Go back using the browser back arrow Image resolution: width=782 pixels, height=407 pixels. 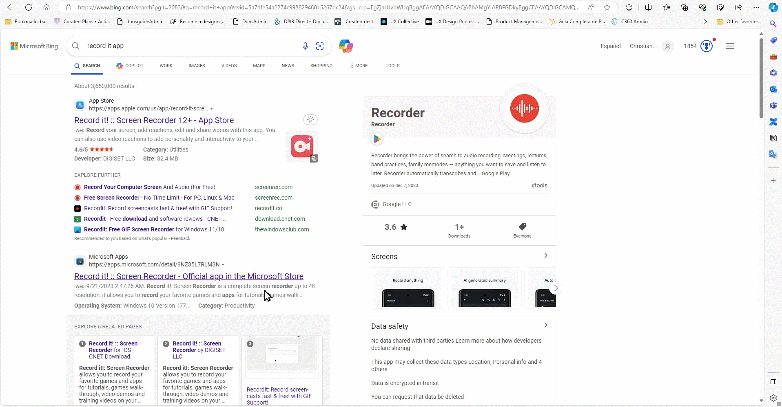(11, 7)
